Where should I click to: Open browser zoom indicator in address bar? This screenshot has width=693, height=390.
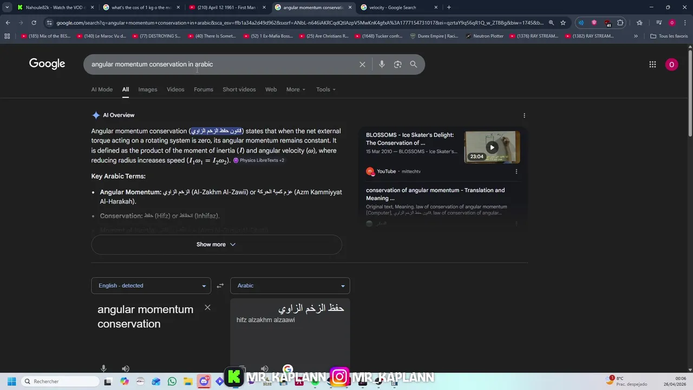coord(551,23)
